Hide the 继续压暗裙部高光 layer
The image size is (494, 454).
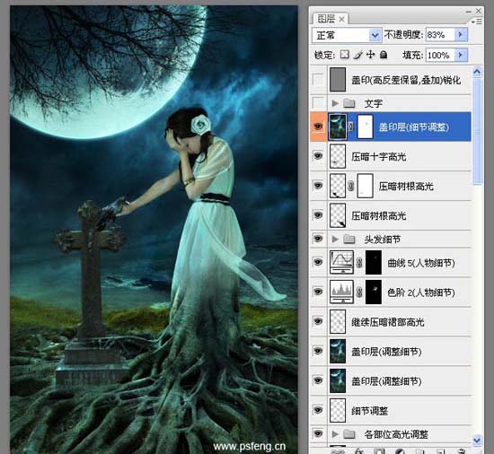[318, 321]
